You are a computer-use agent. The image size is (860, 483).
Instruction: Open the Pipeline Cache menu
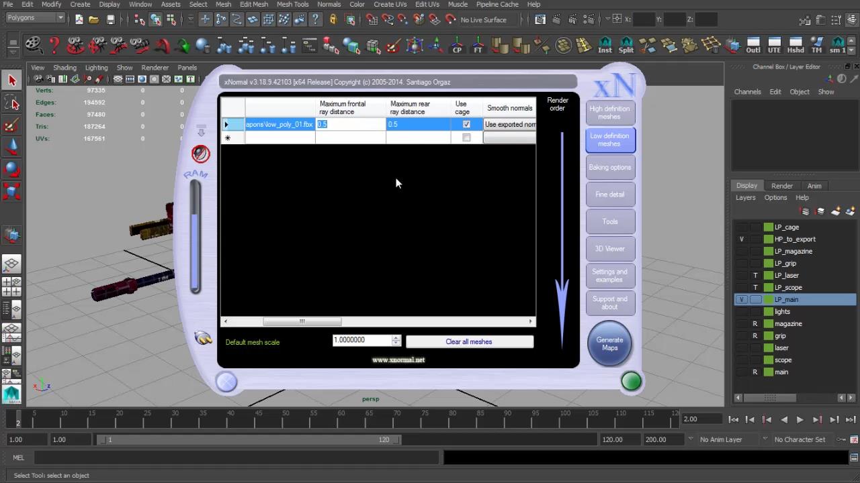pyautogui.click(x=497, y=4)
